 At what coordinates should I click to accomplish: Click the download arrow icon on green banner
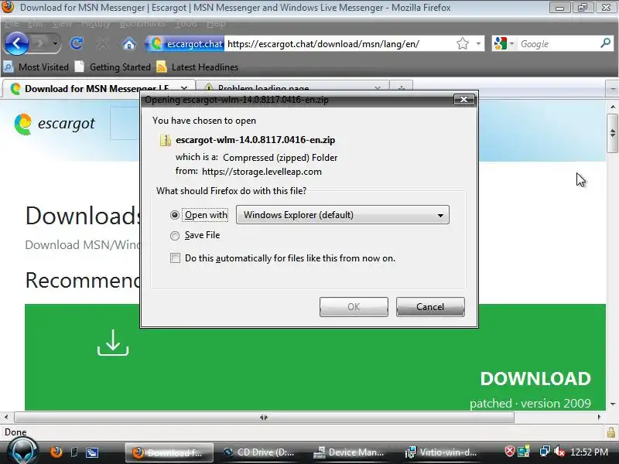113,343
